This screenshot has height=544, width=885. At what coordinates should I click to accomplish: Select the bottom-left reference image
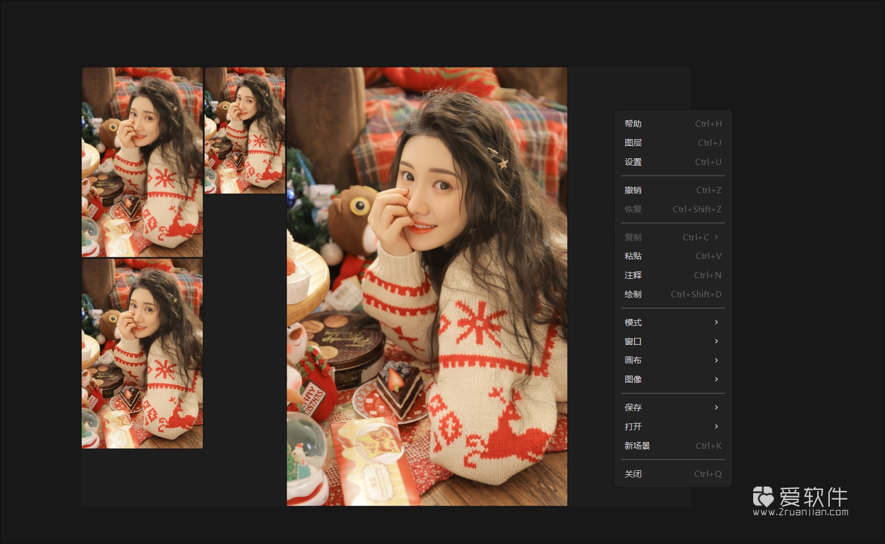point(142,353)
